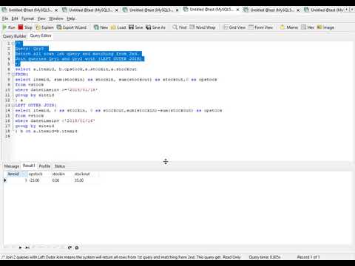Image resolution: width=355 pixels, height=266 pixels.
Task: Click the stop icon in results navigator
Action: pyautogui.click(x=77, y=248)
